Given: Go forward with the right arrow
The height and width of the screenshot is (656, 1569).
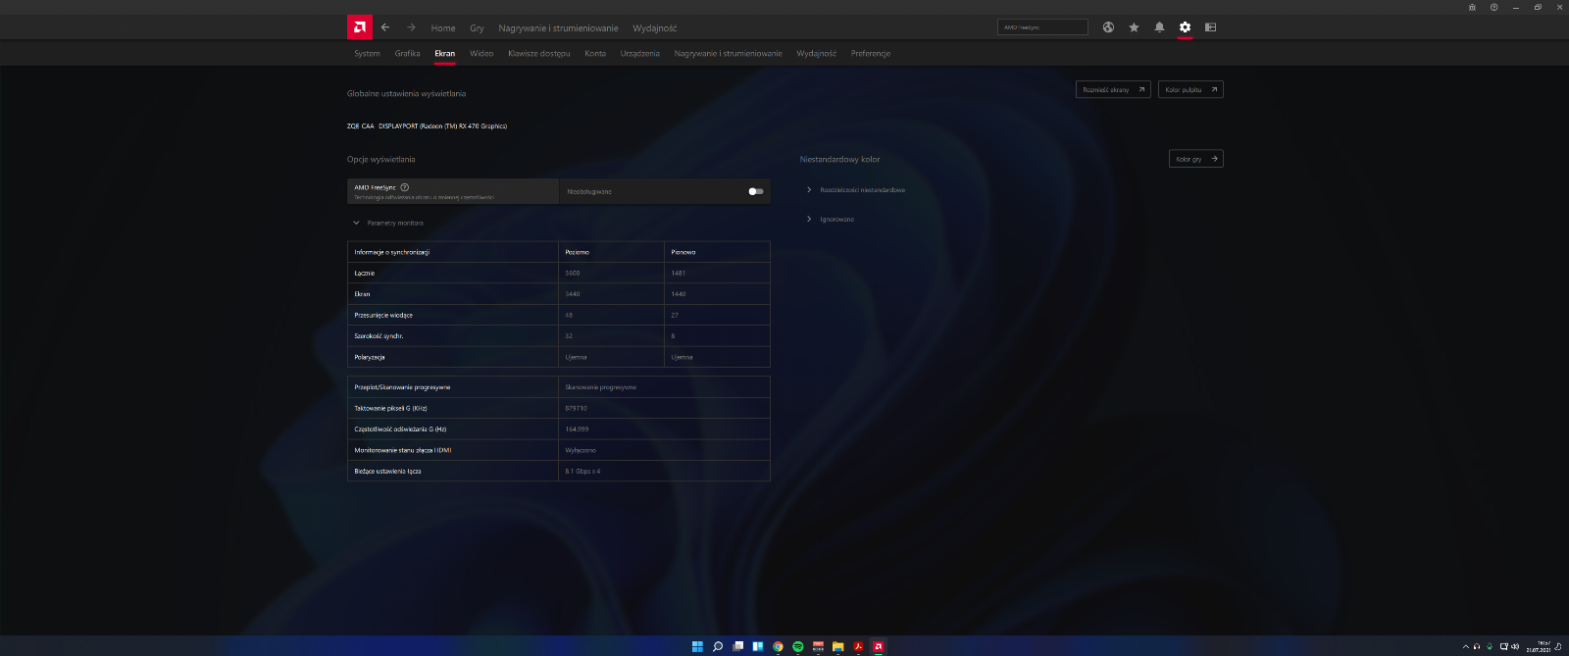Looking at the screenshot, I should coord(411,27).
